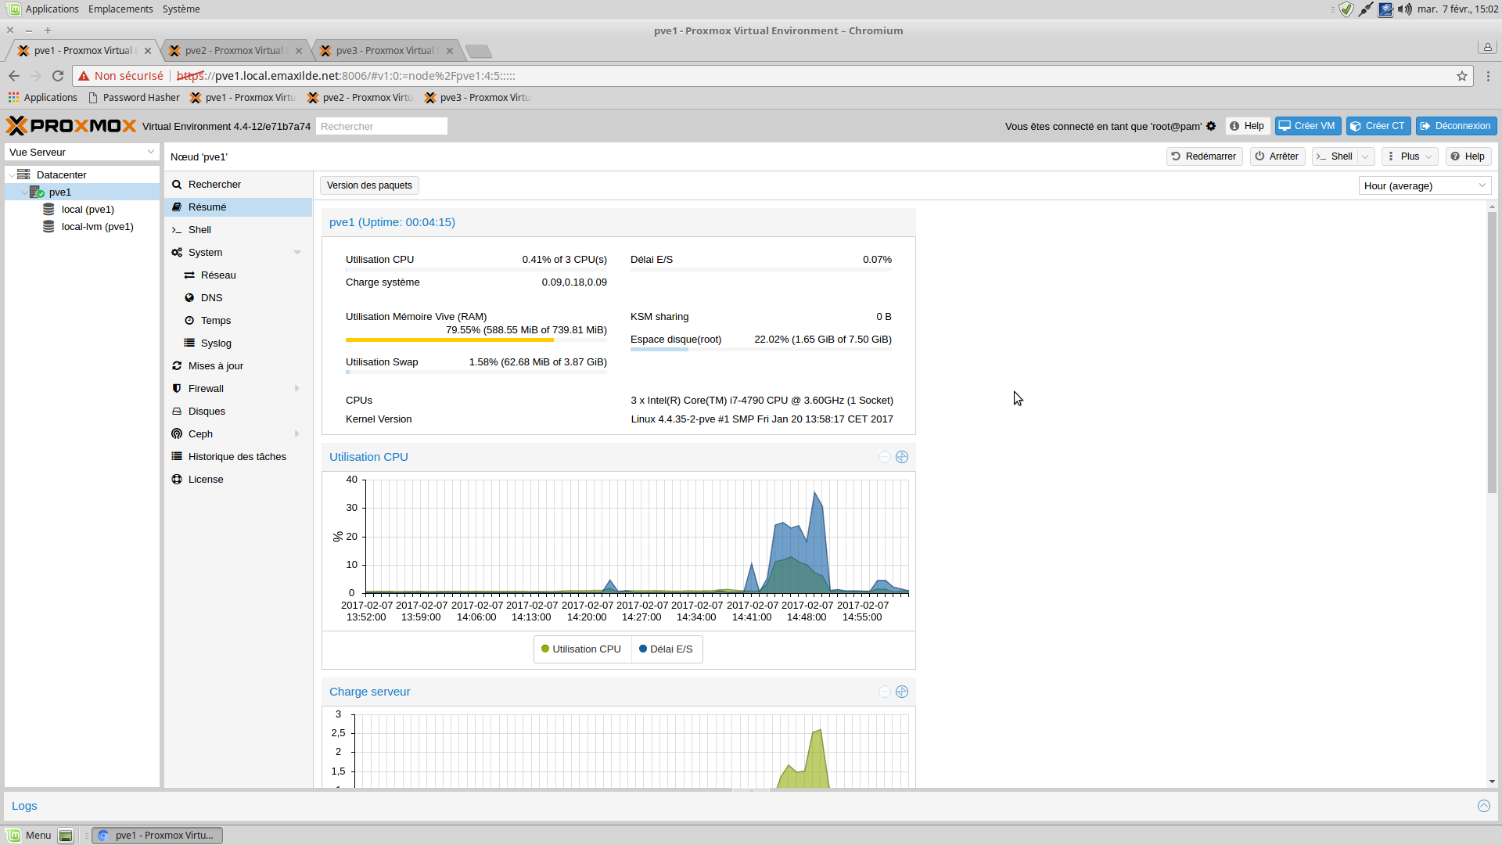Click the volume icon in system tray

(1405, 9)
